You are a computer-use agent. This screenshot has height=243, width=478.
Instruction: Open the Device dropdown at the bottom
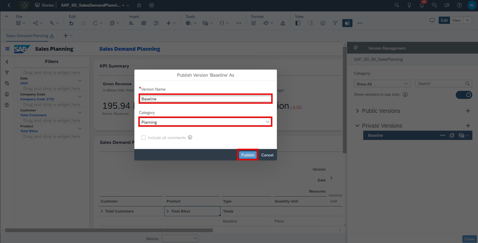pos(180,238)
